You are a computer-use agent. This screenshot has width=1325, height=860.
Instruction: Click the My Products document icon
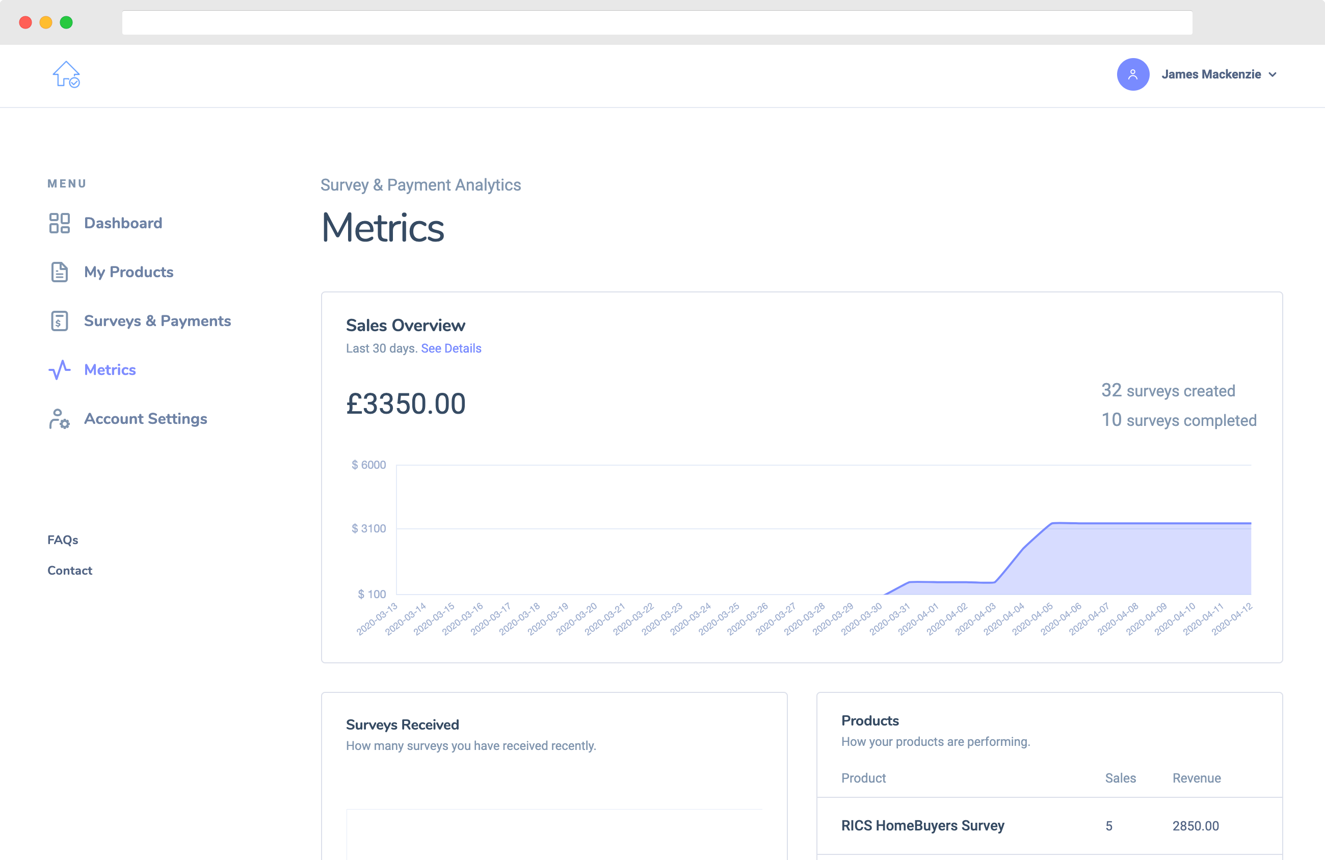point(59,272)
